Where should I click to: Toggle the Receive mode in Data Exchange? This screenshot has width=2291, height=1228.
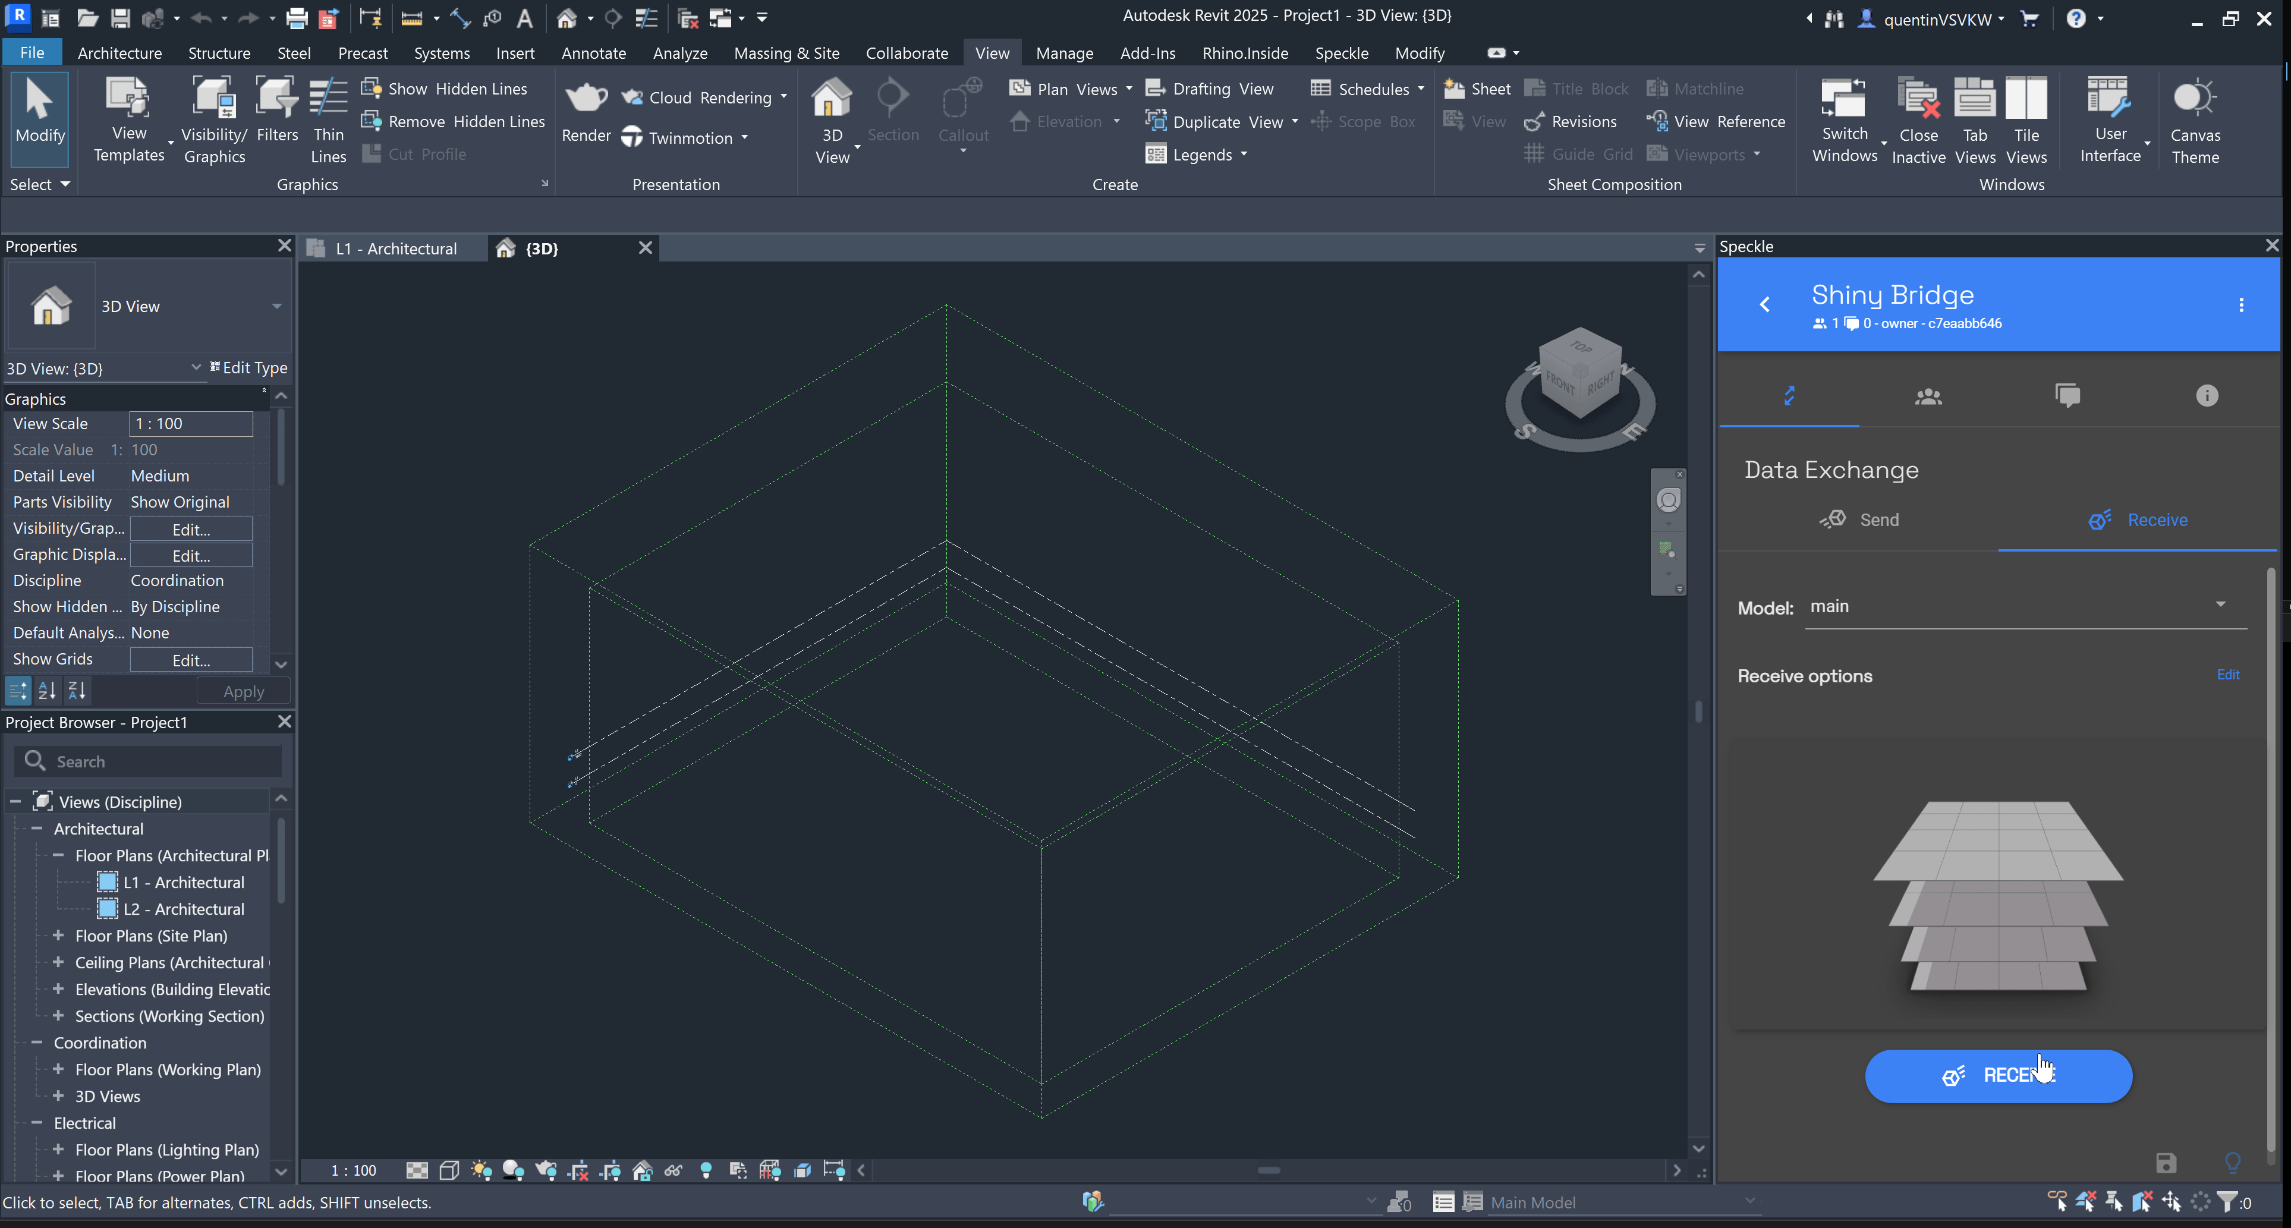point(2138,520)
